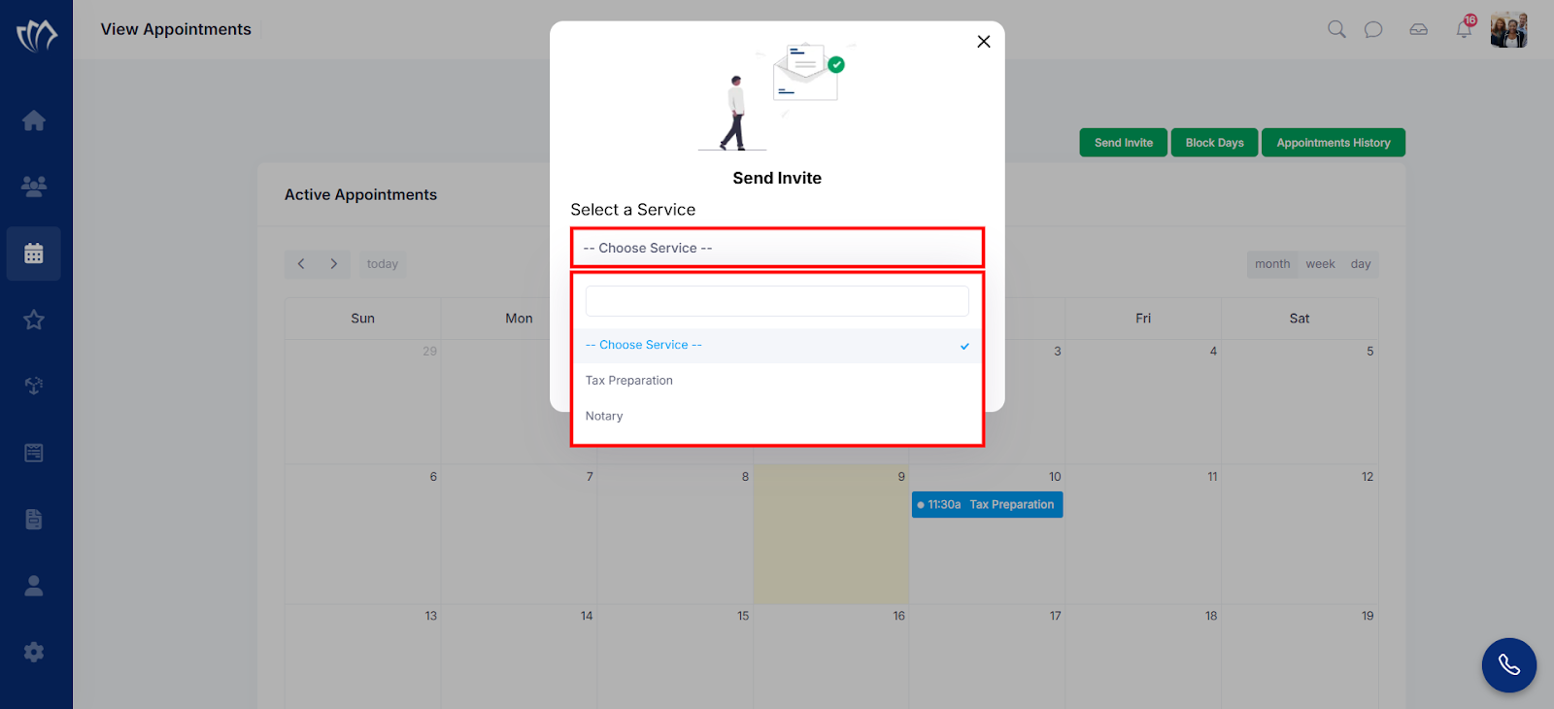Click day number 13 in calendar
This screenshot has height=709, width=1554.
(430, 616)
